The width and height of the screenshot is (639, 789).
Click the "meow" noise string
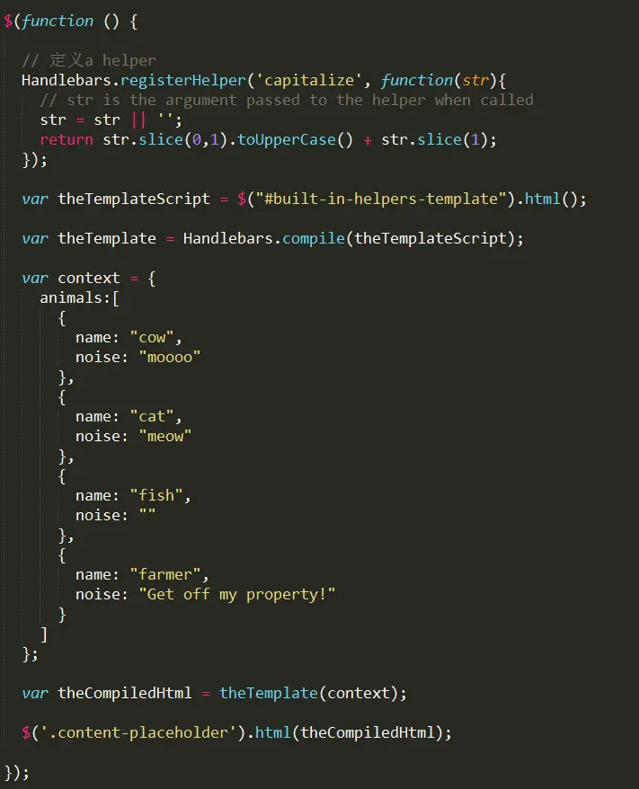pyautogui.click(x=165, y=436)
